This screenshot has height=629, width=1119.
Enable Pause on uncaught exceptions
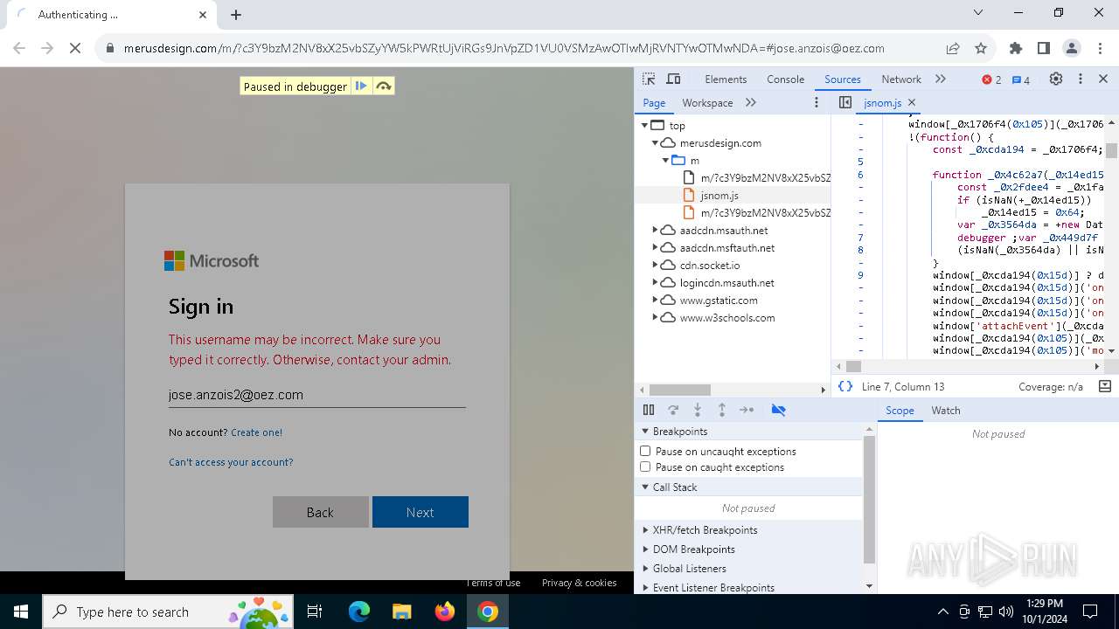pyautogui.click(x=645, y=451)
